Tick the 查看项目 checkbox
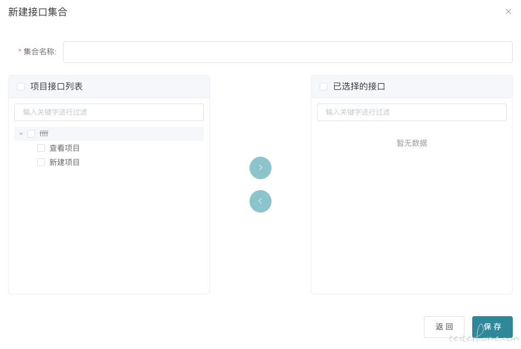The height and width of the screenshot is (349, 521). coord(41,148)
